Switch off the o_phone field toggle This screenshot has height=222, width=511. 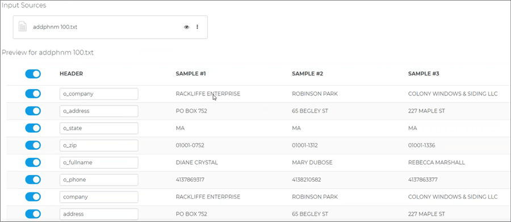click(x=33, y=179)
